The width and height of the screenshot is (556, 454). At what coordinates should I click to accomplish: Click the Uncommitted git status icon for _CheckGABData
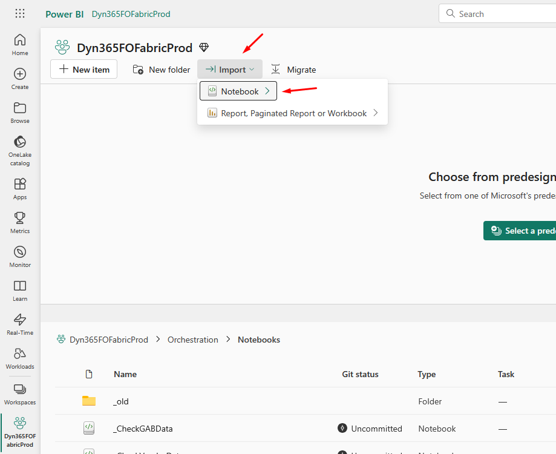(x=342, y=428)
